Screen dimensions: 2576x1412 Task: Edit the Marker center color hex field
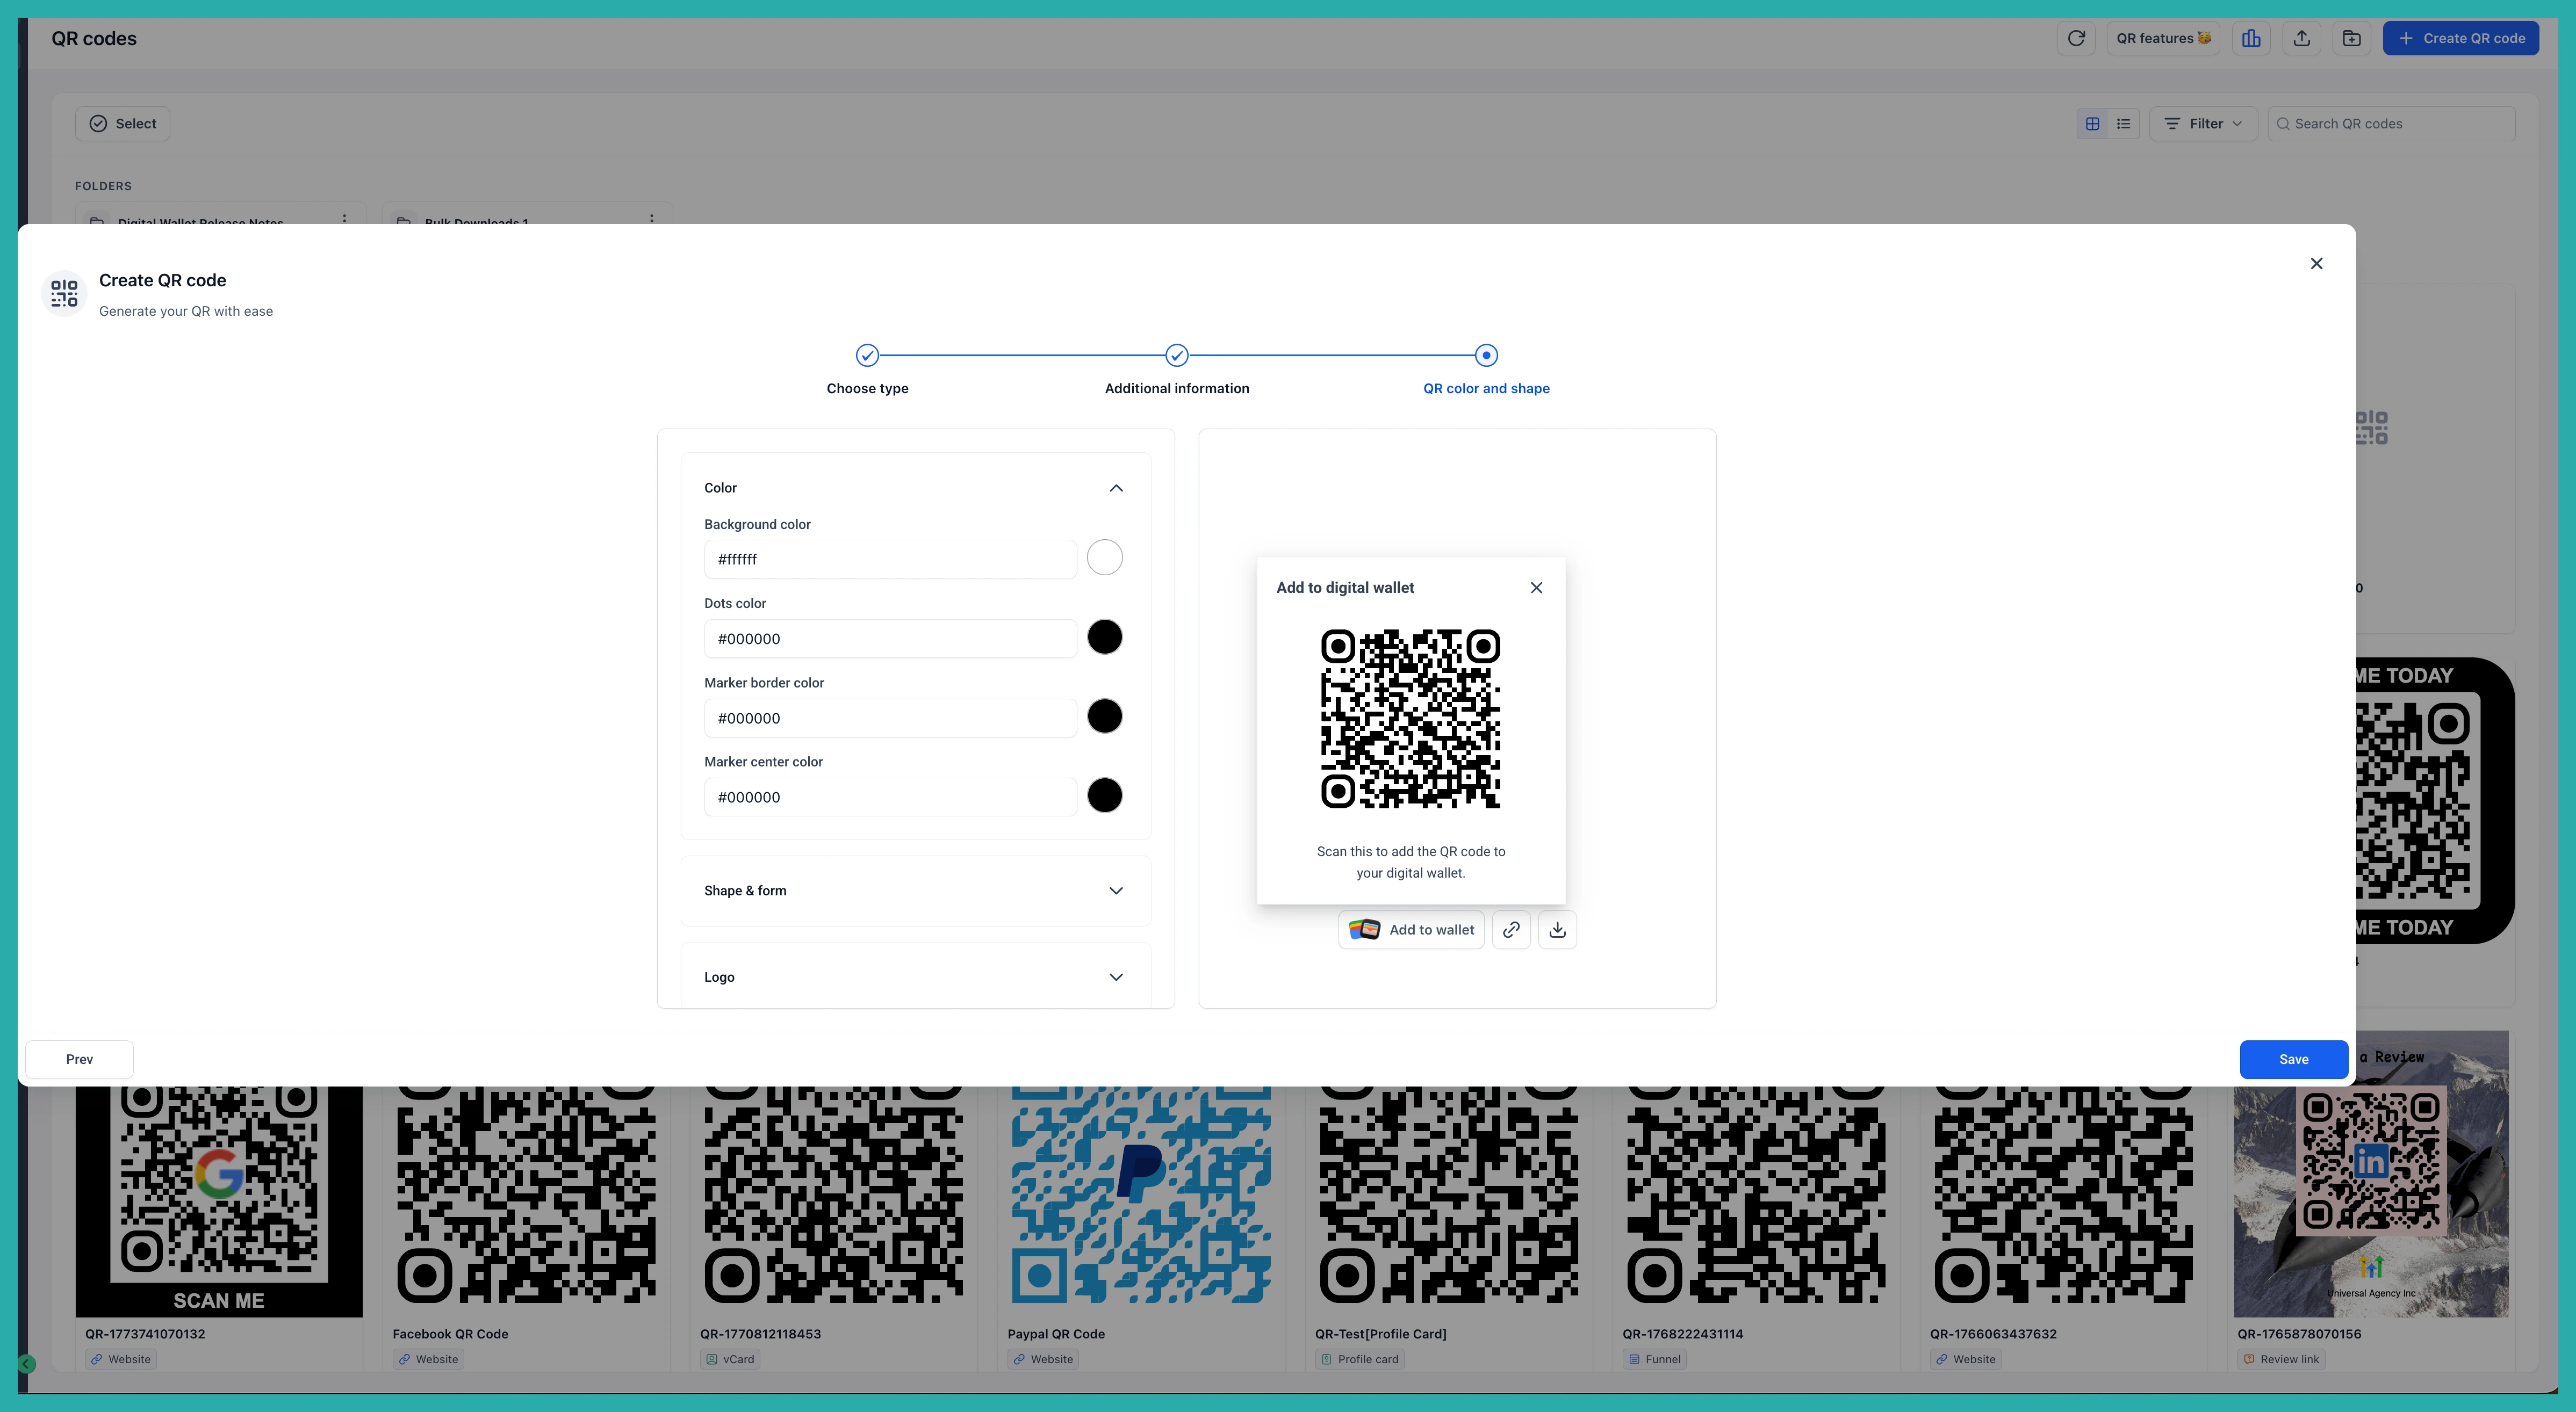(890, 798)
